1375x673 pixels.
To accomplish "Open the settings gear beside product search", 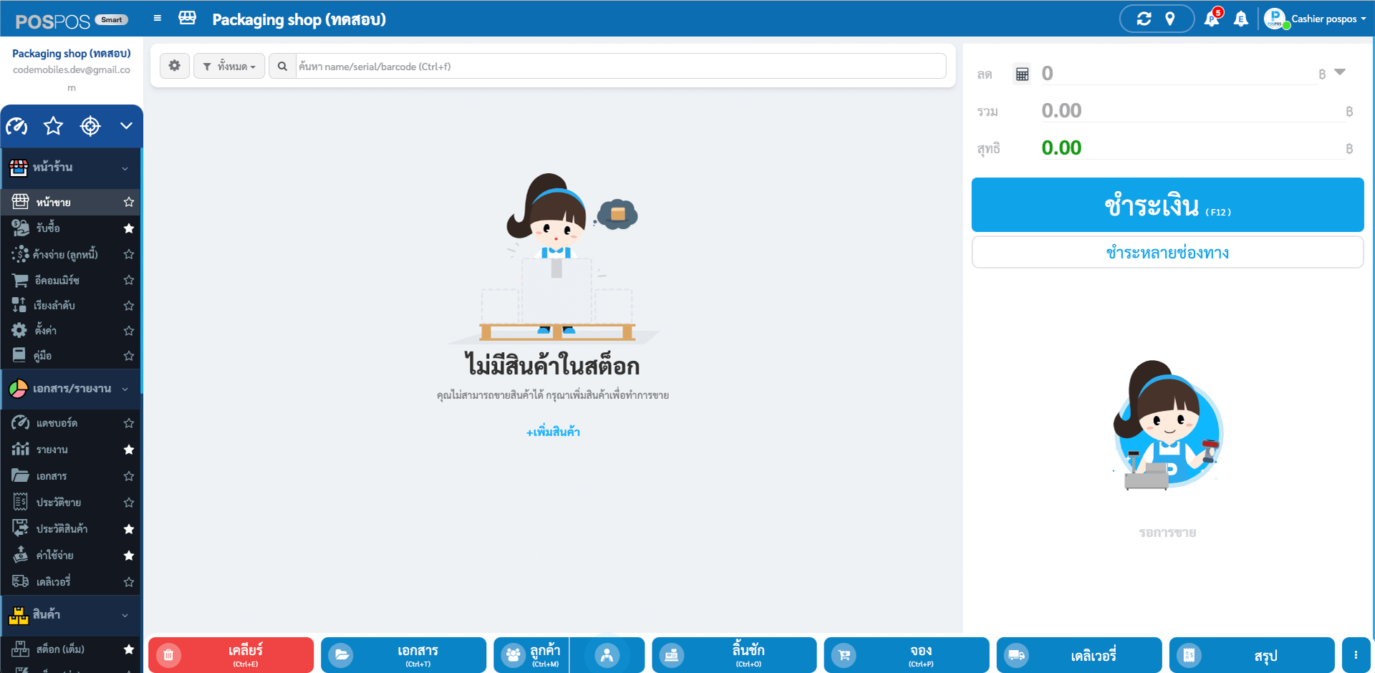I will (174, 65).
